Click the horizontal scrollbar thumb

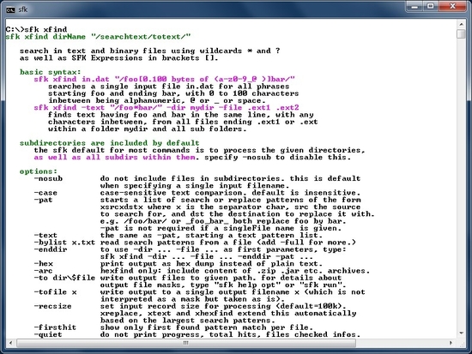(x=186, y=343)
